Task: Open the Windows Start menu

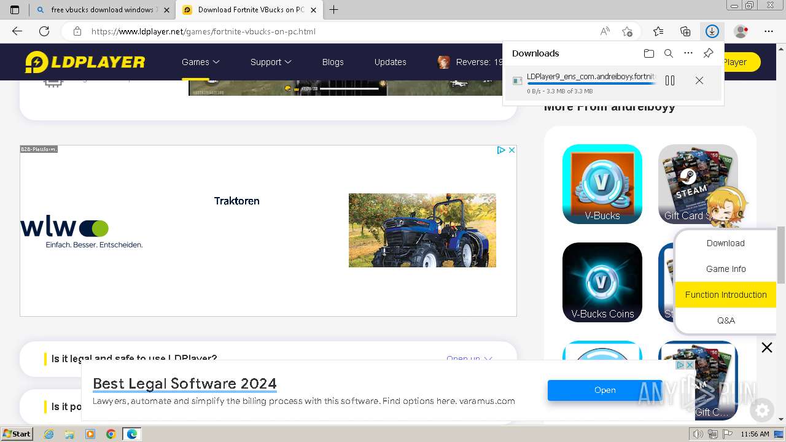Action: [17, 434]
